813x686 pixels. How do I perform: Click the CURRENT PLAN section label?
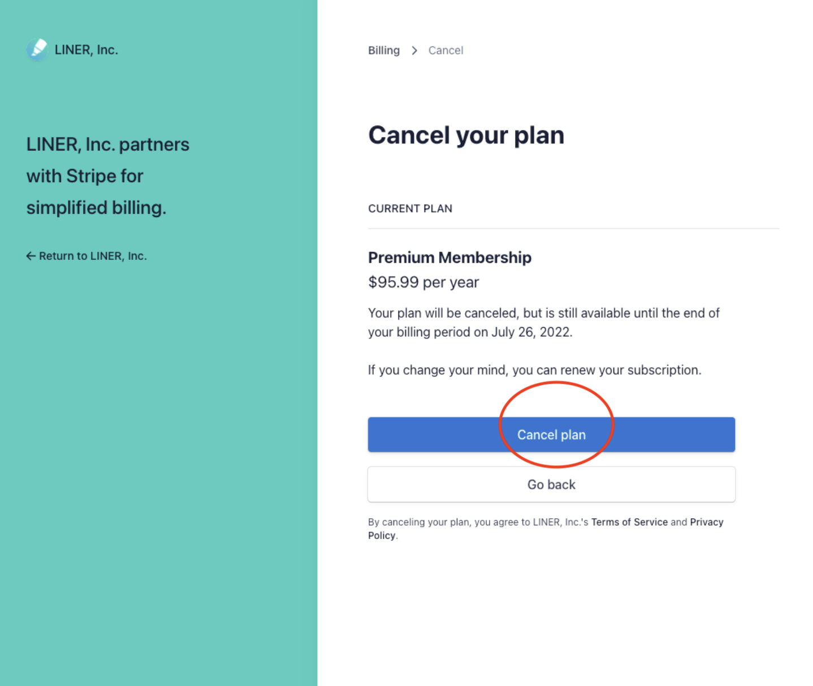pos(410,209)
